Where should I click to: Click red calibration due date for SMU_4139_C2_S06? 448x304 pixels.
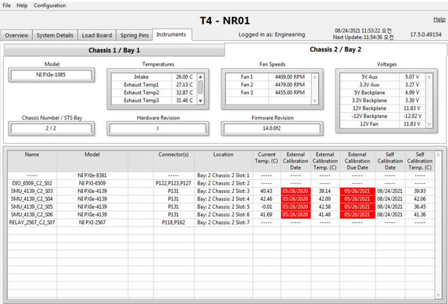click(357, 215)
